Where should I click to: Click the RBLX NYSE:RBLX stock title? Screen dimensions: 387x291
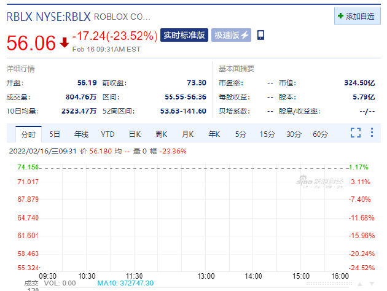point(49,17)
